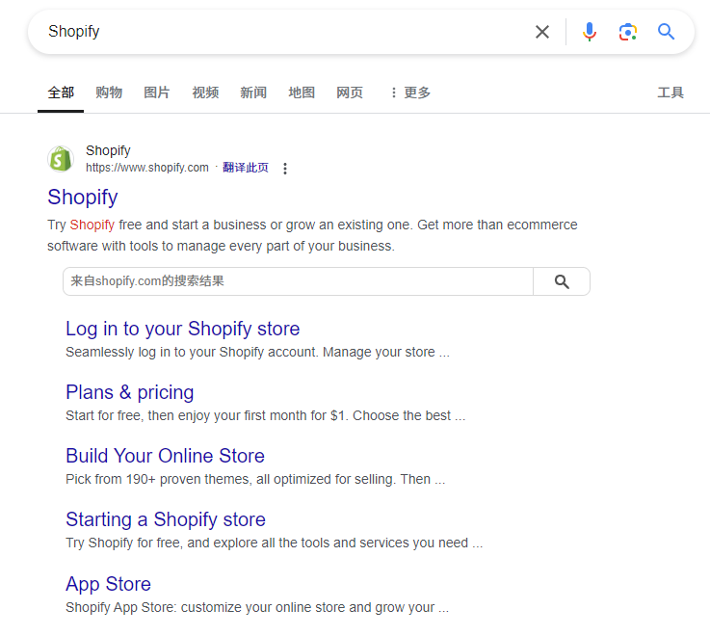Image resolution: width=710 pixels, height=636 pixels.
Task: Click the main Google search input field
Action: pos(279,32)
